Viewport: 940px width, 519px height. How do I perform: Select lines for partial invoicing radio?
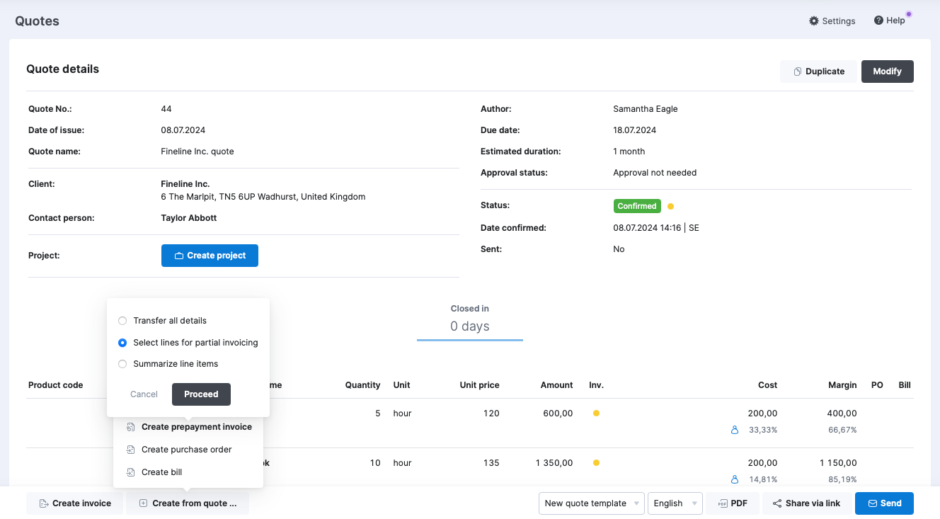pos(122,343)
